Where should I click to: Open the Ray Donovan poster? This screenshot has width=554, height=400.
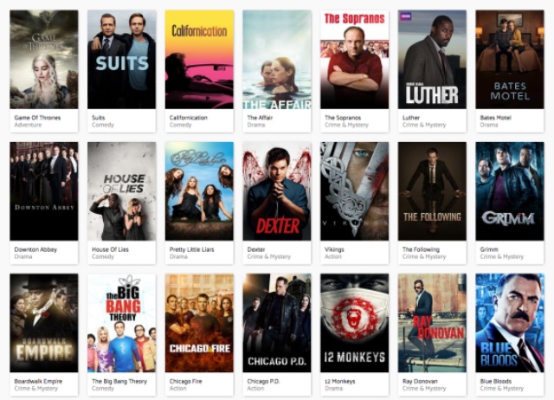pos(432,323)
